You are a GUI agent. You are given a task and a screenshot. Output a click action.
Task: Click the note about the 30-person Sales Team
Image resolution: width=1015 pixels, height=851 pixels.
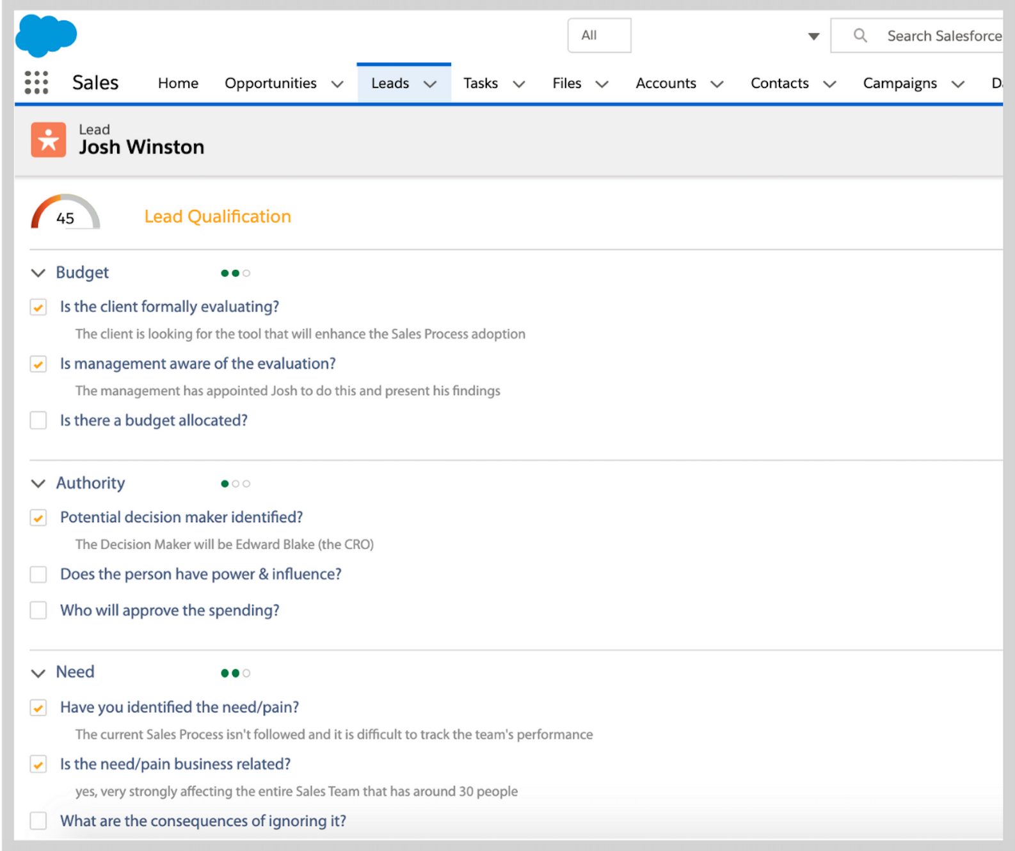(296, 791)
